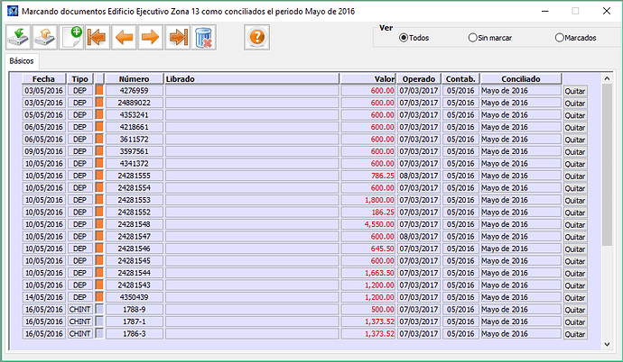Open help with the question mark icon
The height and width of the screenshot is (362, 623).
point(257,37)
